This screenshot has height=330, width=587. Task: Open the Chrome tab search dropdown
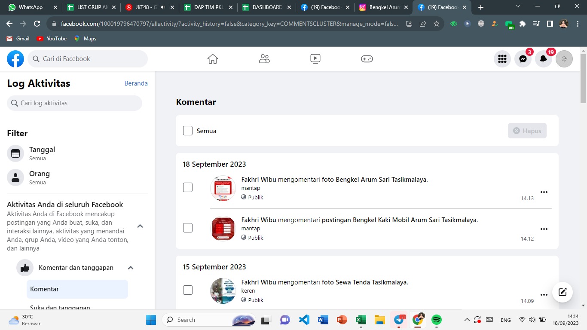click(x=518, y=7)
